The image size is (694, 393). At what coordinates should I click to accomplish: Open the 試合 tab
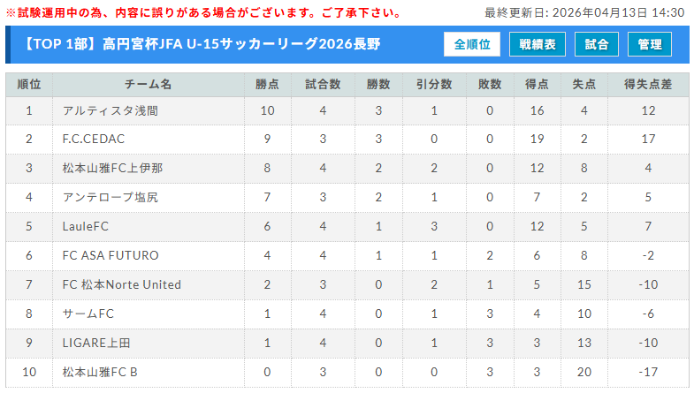[597, 44]
